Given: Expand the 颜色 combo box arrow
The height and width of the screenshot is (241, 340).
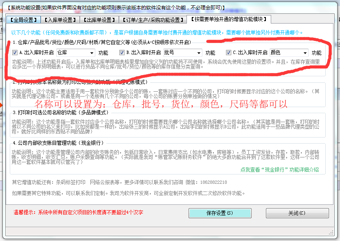Looking at the screenshot, I should (305, 53).
